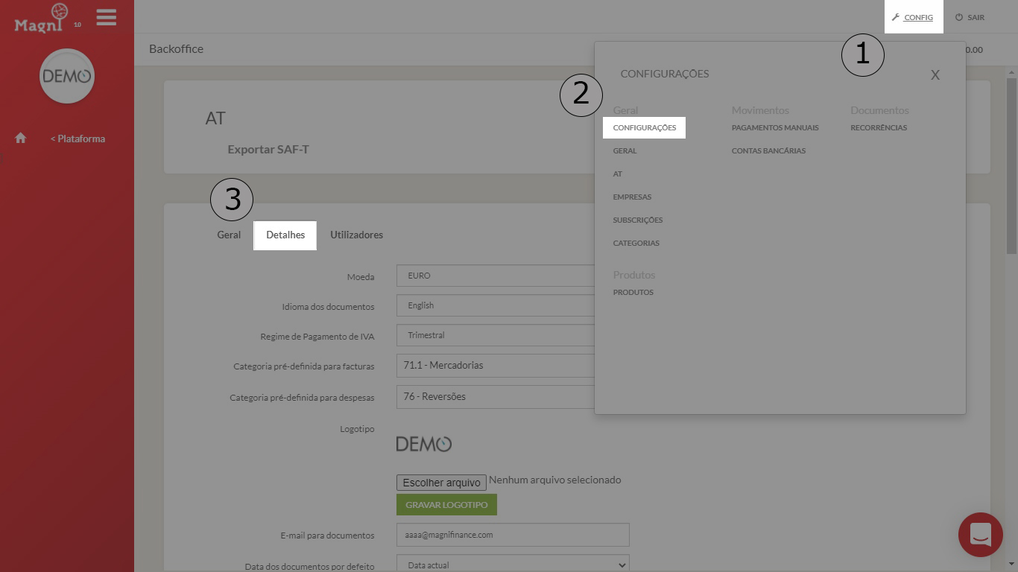Open the Geral settings entry in the panel
This screenshot has width=1018, height=572.
click(x=625, y=150)
